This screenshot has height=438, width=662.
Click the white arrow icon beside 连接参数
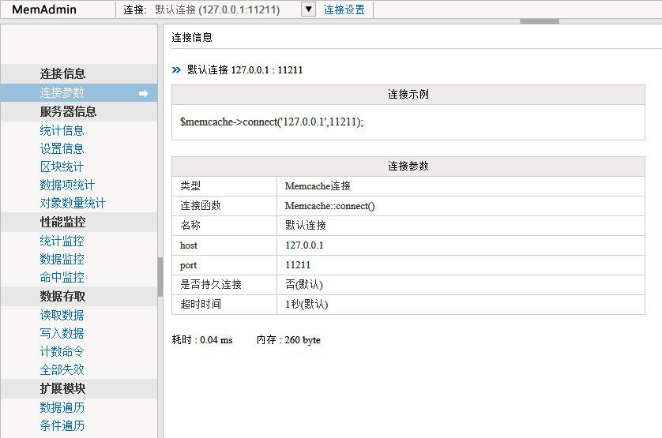point(144,93)
